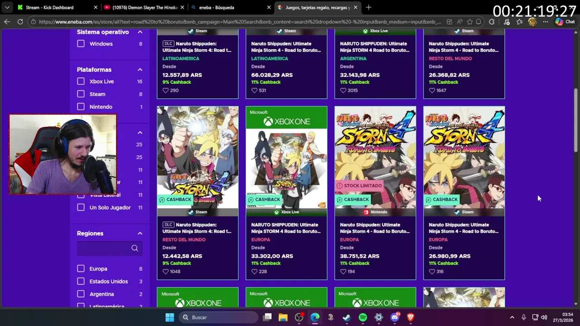Switch to eneba - Búsqueda tab
Screen dimensions: 580x326
(231, 7)
